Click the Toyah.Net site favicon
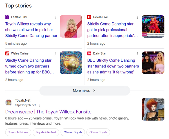 (x=9, y=103)
